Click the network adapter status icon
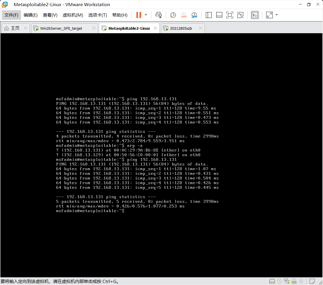This screenshot has height=285, width=323. click(x=287, y=281)
